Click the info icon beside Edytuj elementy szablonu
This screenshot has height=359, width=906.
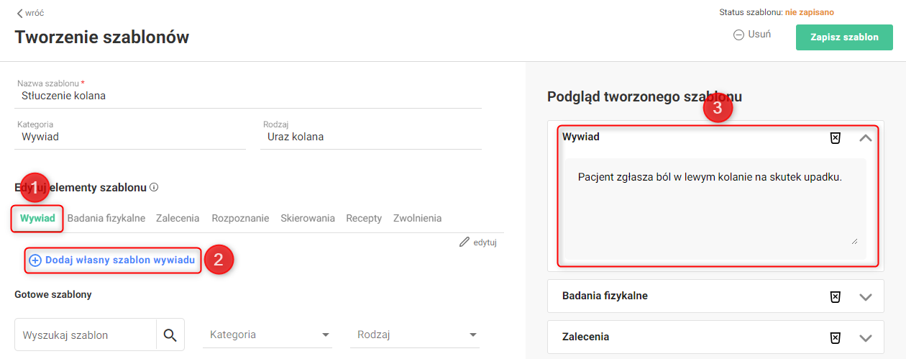coord(154,187)
